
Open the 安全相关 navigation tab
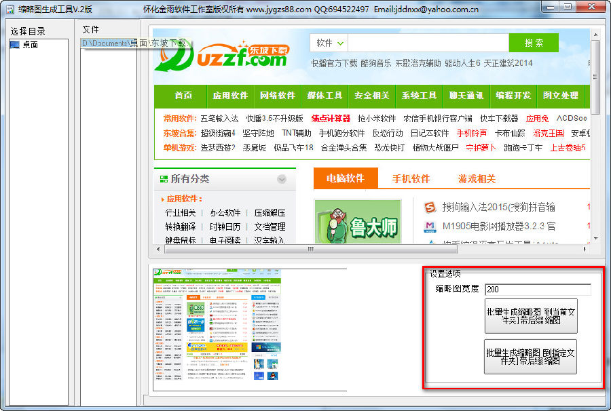(x=372, y=96)
